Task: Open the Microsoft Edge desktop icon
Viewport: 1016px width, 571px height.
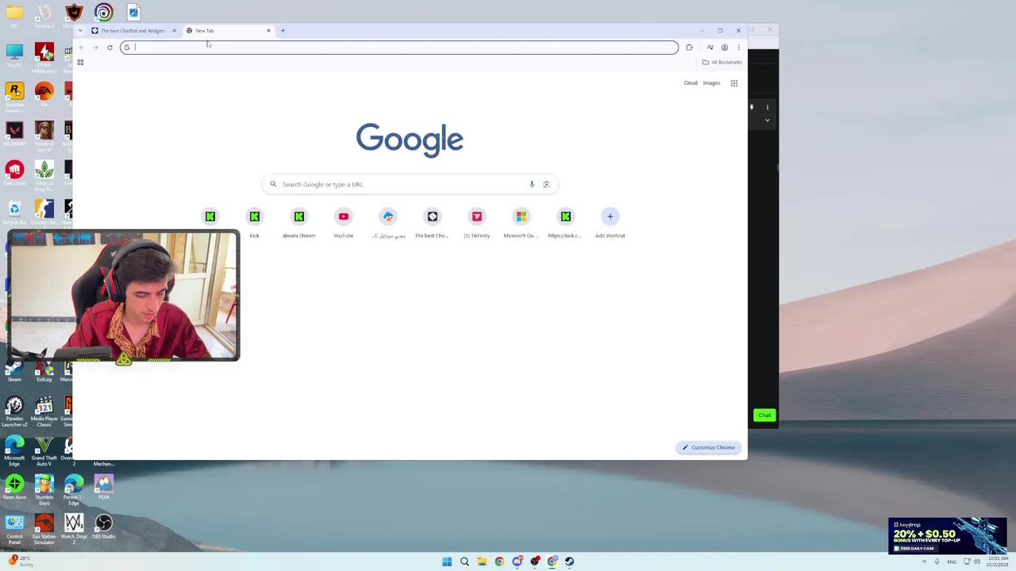Action: tap(14, 450)
